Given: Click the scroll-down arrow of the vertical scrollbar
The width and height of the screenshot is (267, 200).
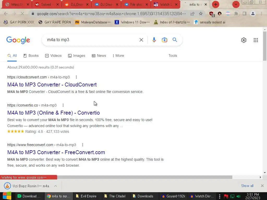Looking at the screenshot, I should (265, 173).
